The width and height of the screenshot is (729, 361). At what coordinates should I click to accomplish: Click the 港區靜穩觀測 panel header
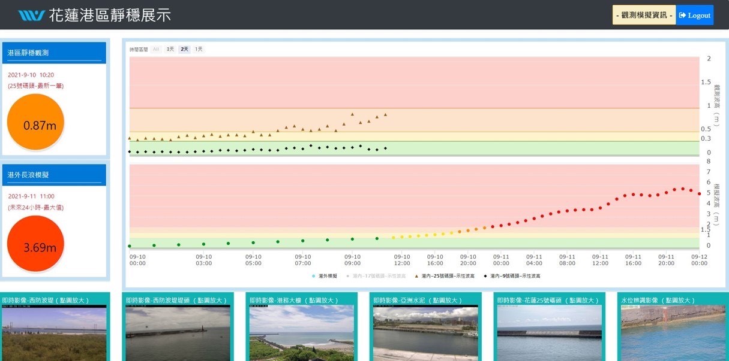point(54,53)
